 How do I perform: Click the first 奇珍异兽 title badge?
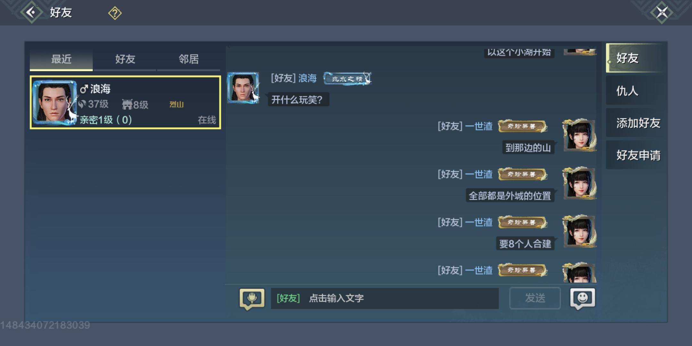click(522, 126)
